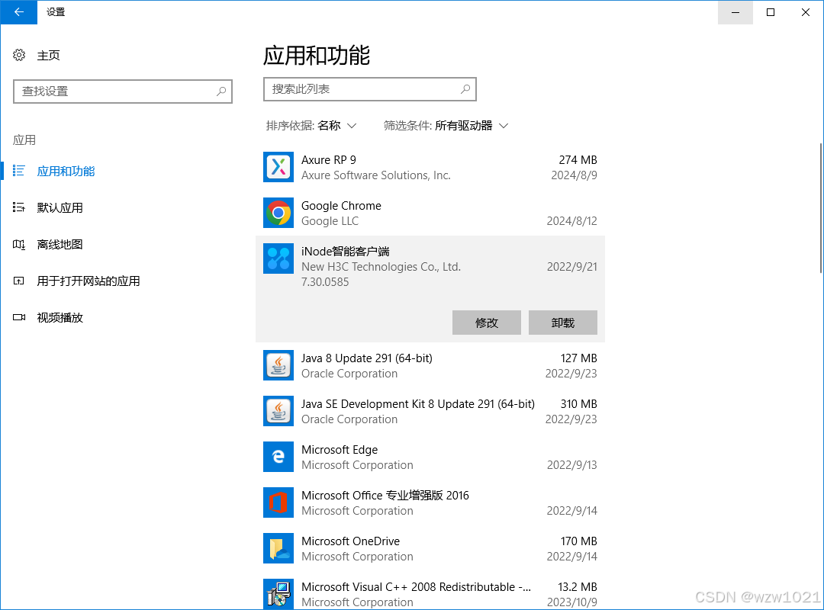Click the Axure Software Solutions, Inc. text
Viewport: 824px width, 610px height.
[375, 175]
